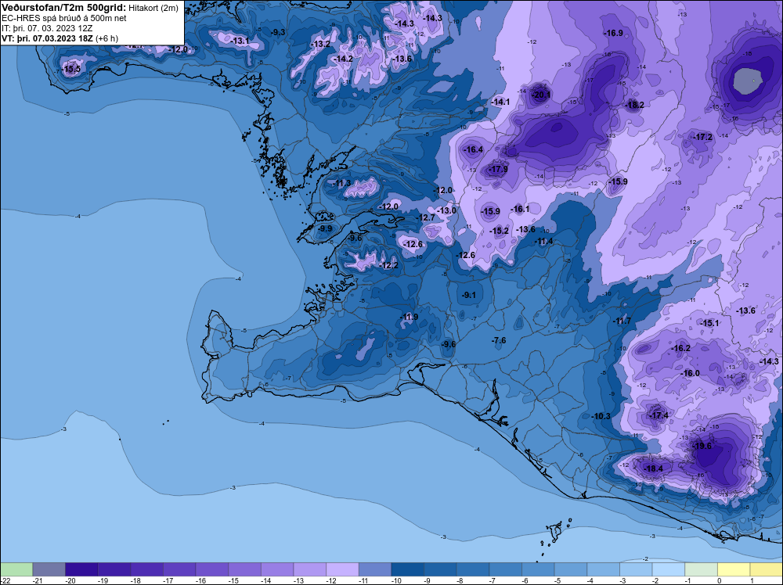Select the pale yellow swatch above 0
783x585 pixels.
point(734,569)
